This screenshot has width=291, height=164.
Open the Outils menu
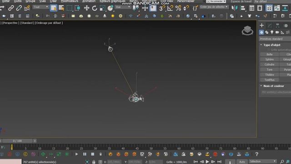18,1
